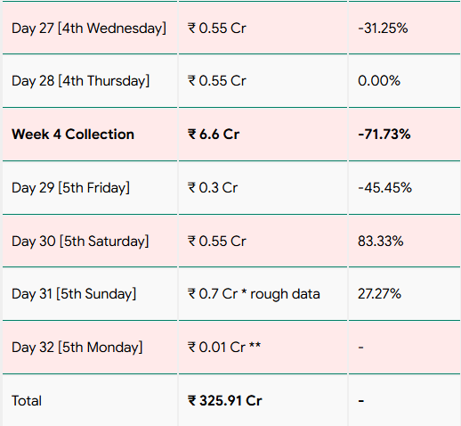Click the 27.27% change value

click(379, 294)
